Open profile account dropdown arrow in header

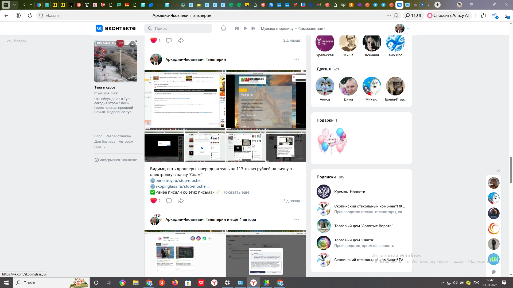tap(408, 28)
